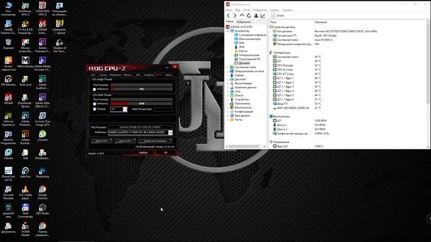Open the GeForce Experience desktop icon

(8, 119)
